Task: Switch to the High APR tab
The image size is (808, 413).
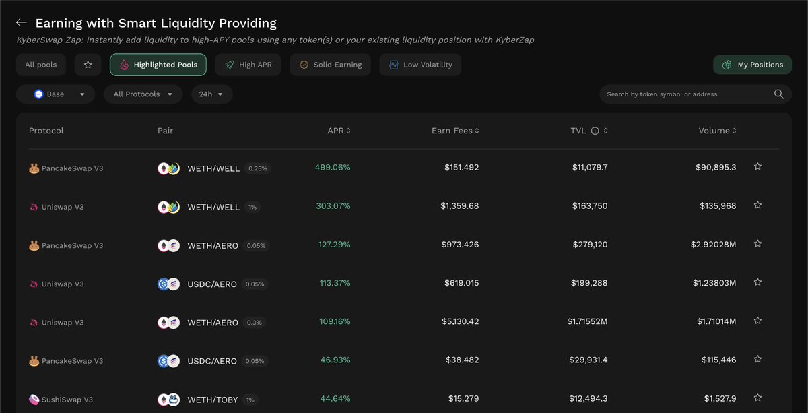Action: [x=248, y=65]
